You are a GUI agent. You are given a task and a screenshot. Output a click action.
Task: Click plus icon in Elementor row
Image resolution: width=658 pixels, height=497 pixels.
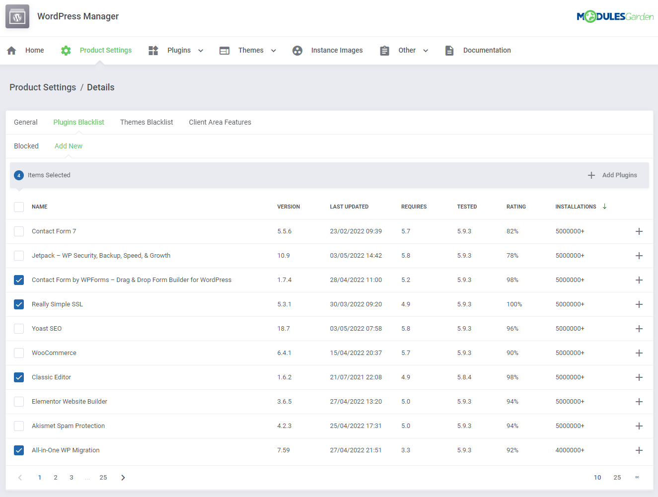click(x=639, y=402)
